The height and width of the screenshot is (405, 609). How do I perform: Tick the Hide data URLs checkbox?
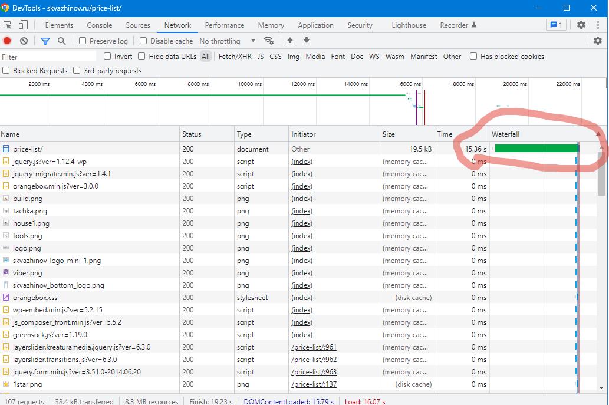click(x=141, y=56)
